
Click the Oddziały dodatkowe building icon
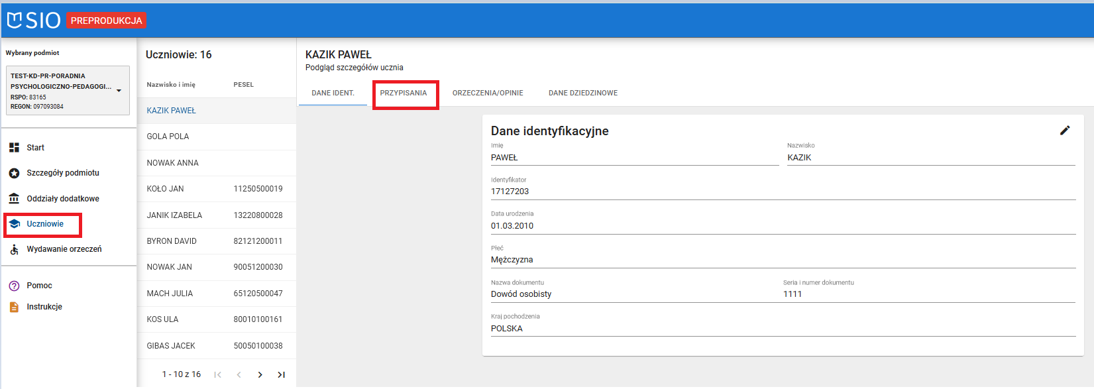pos(14,199)
